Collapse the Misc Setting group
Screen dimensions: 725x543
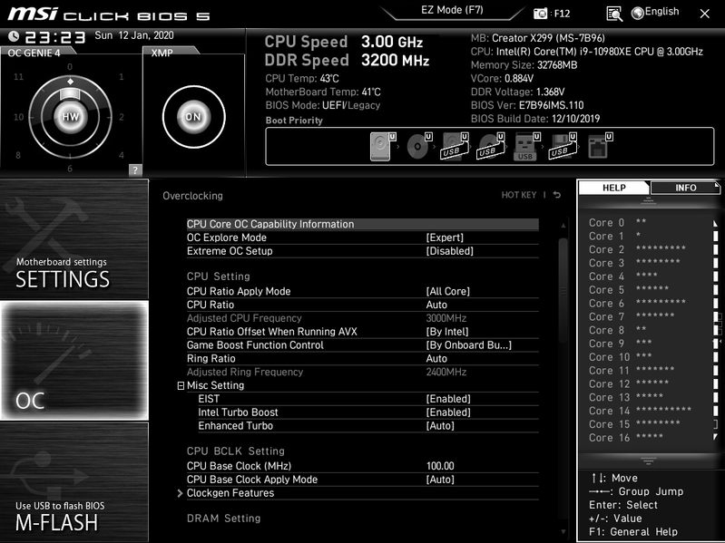[181, 385]
